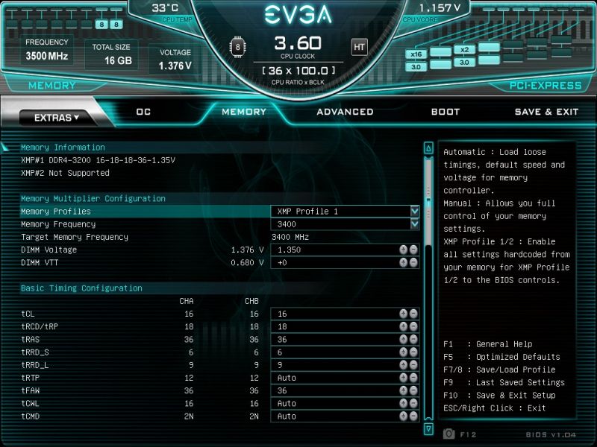The width and height of the screenshot is (597, 447).
Task: Increase tCL with plus button
Action: tap(403, 314)
